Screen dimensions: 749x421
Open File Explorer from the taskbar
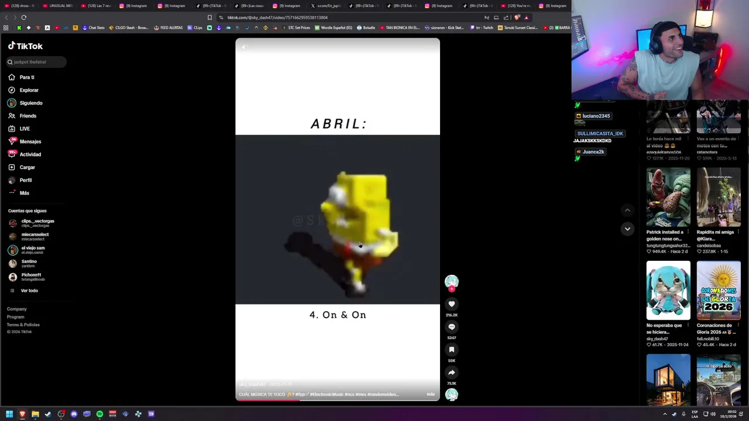click(35, 414)
